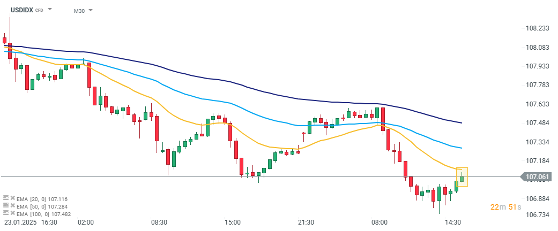Click the 14:30 time axis label

click(x=453, y=222)
